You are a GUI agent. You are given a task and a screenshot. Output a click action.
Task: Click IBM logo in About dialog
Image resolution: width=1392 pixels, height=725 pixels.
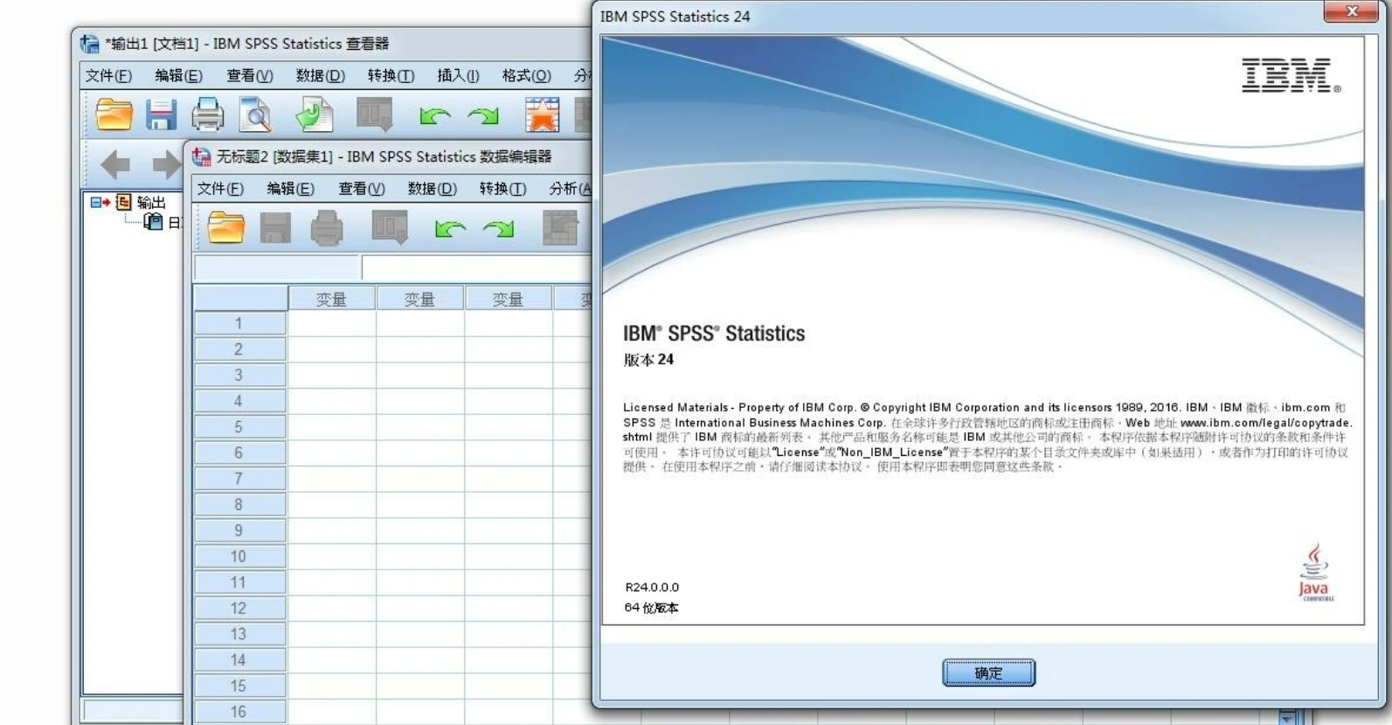point(1291,75)
